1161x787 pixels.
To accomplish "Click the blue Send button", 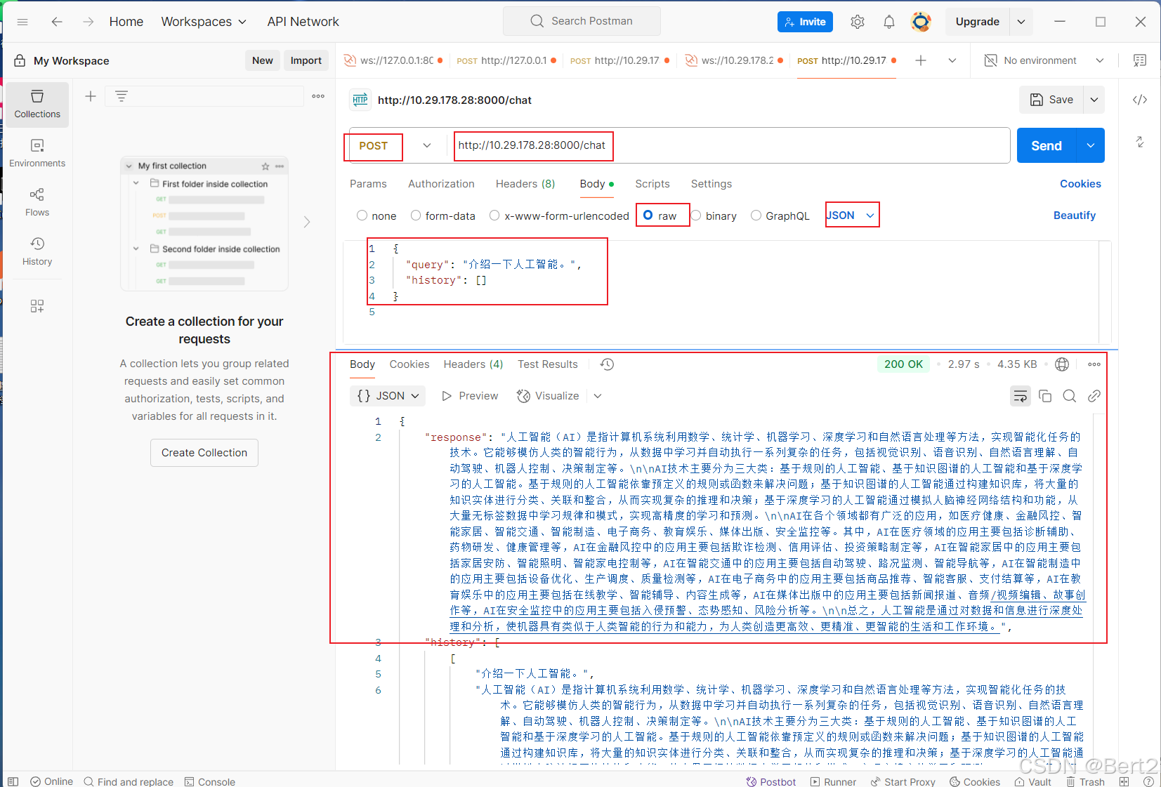I will [1047, 145].
